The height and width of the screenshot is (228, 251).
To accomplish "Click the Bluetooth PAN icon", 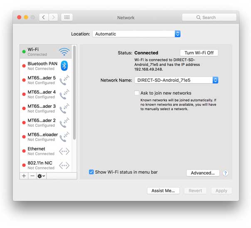I will click(64, 65).
